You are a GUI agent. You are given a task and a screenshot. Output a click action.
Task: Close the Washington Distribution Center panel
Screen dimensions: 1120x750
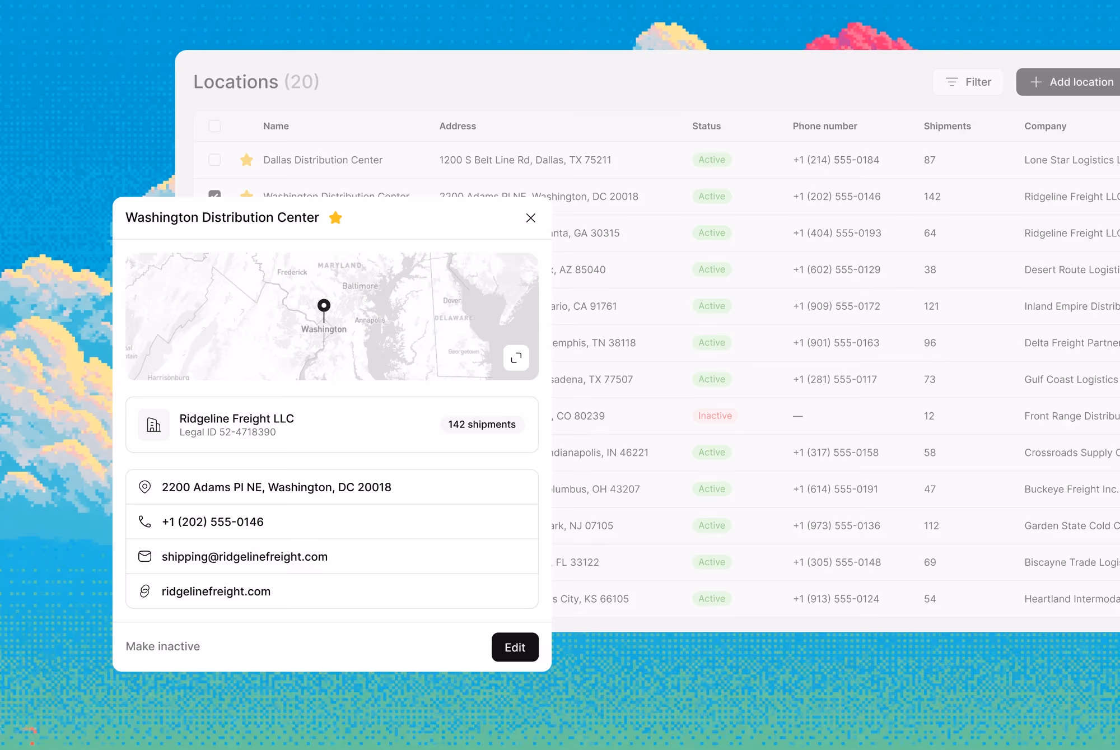pyautogui.click(x=530, y=218)
